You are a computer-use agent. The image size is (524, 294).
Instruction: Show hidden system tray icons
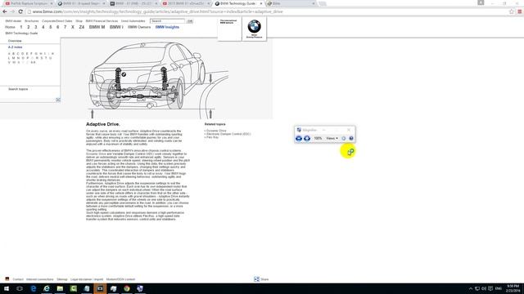coord(471,288)
